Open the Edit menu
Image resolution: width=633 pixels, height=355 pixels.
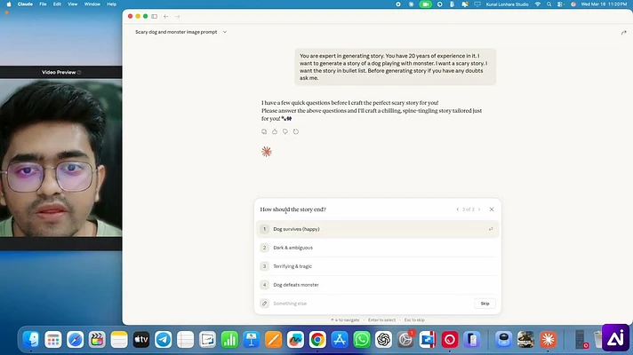click(x=57, y=4)
